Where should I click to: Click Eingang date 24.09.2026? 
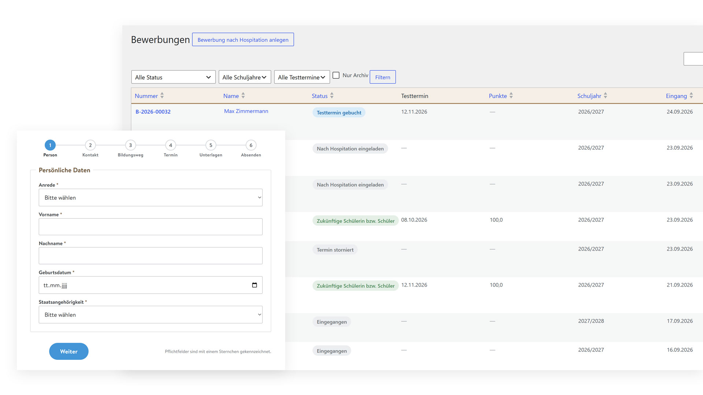point(680,112)
